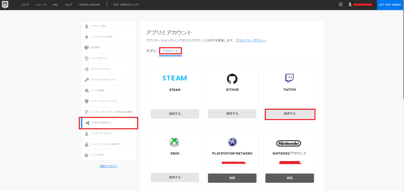Click the Steam logo

pos(175,78)
